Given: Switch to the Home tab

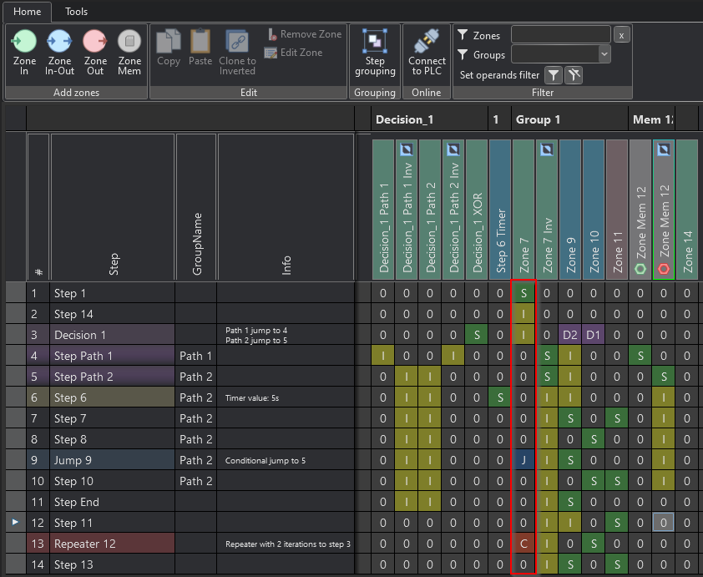Looking at the screenshot, I should 27,12.
